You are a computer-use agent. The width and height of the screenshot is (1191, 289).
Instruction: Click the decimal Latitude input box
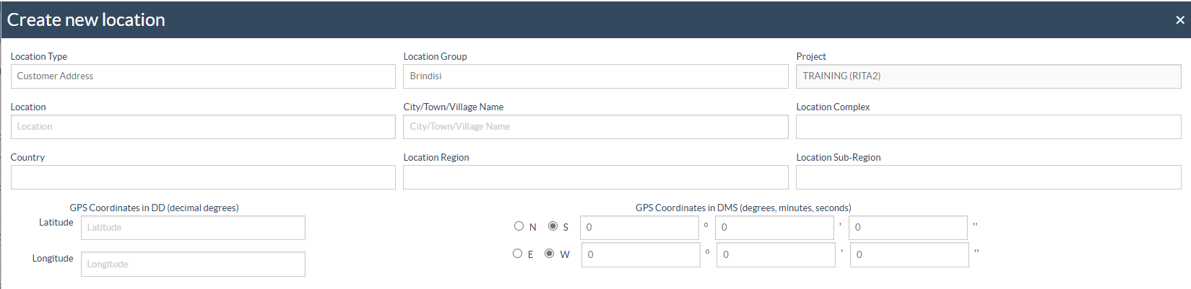point(193,228)
